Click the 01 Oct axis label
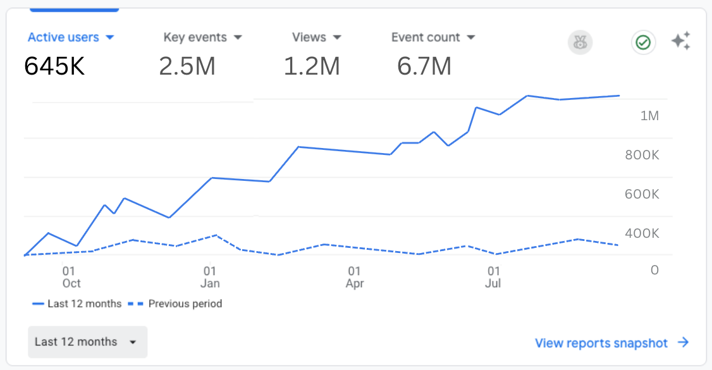This screenshot has width=712, height=370. 71,278
